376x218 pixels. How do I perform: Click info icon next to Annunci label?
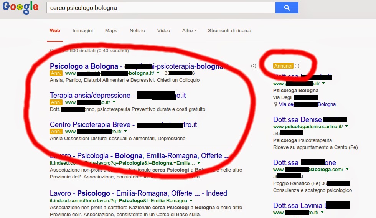pyautogui.click(x=297, y=66)
